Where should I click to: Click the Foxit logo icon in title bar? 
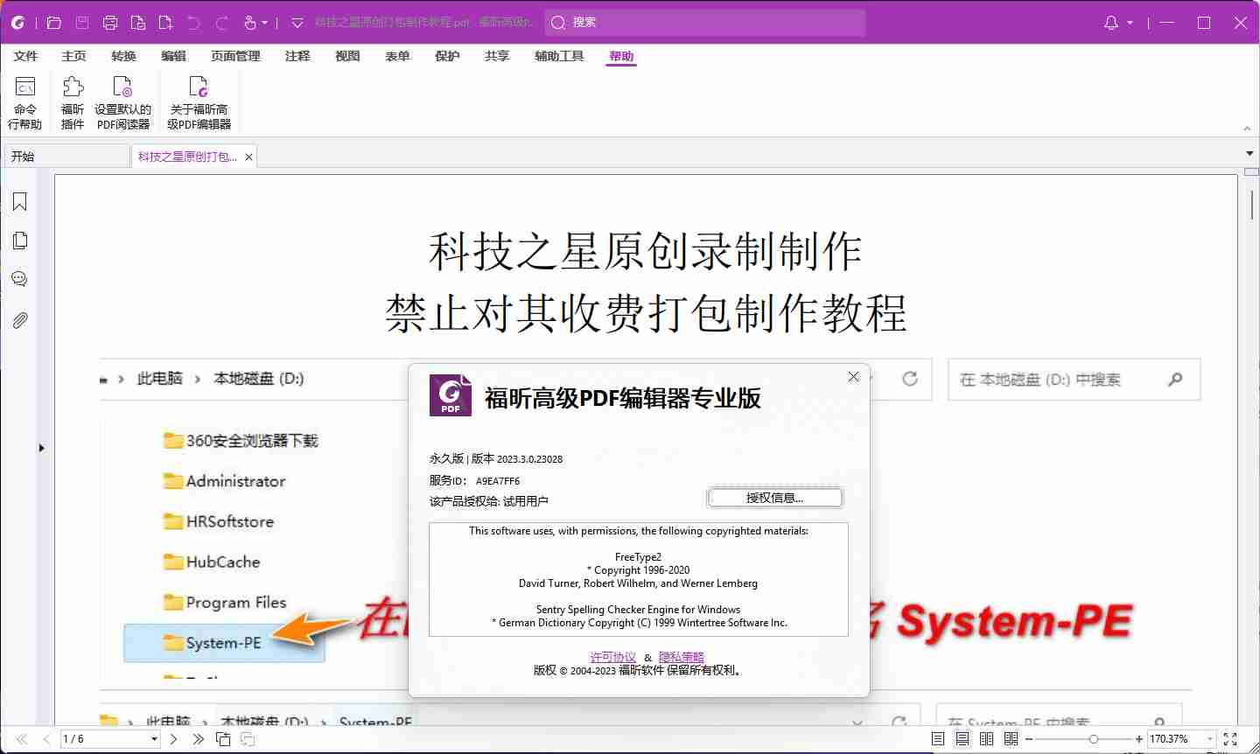pos(17,23)
